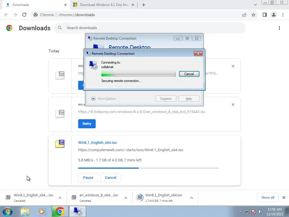Retry the en_windows_8 download

click(87, 124)
